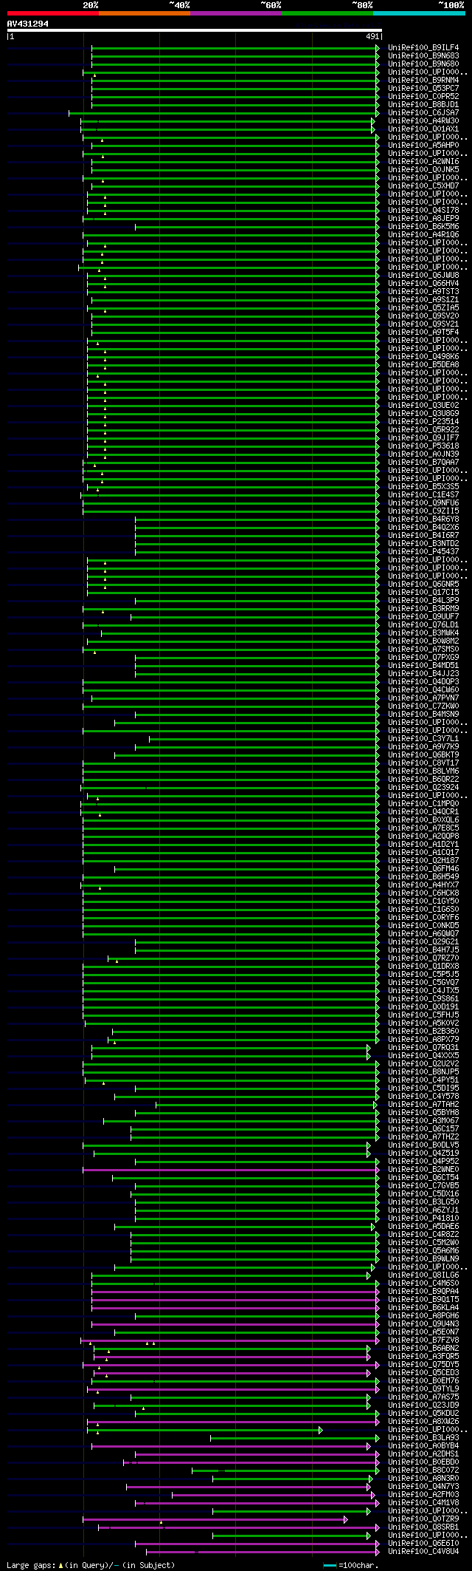472x1571 pixels.
Task: Select label UniRef100_Q2H187
Action: pos(423,861)
